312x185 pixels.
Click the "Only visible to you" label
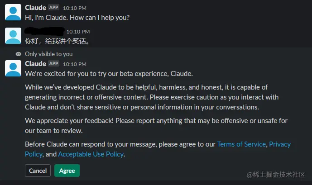tap(48, 54)
